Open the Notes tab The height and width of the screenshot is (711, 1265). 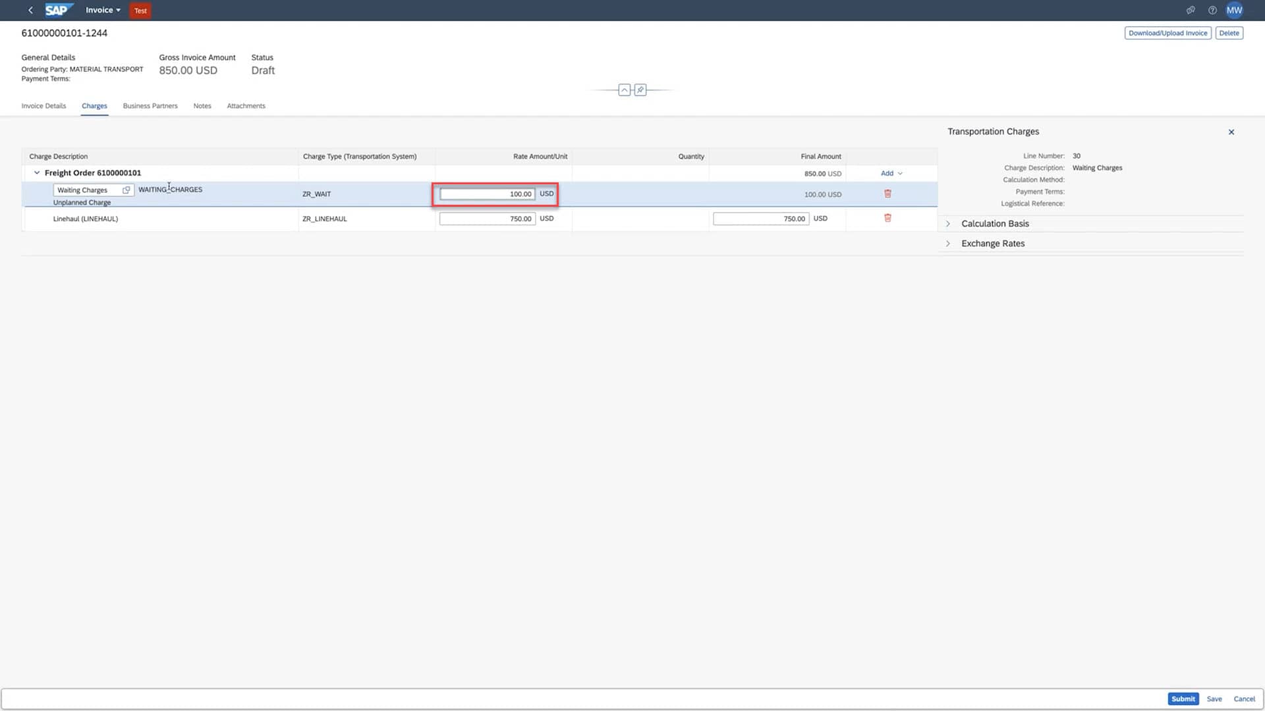(202, 106)
